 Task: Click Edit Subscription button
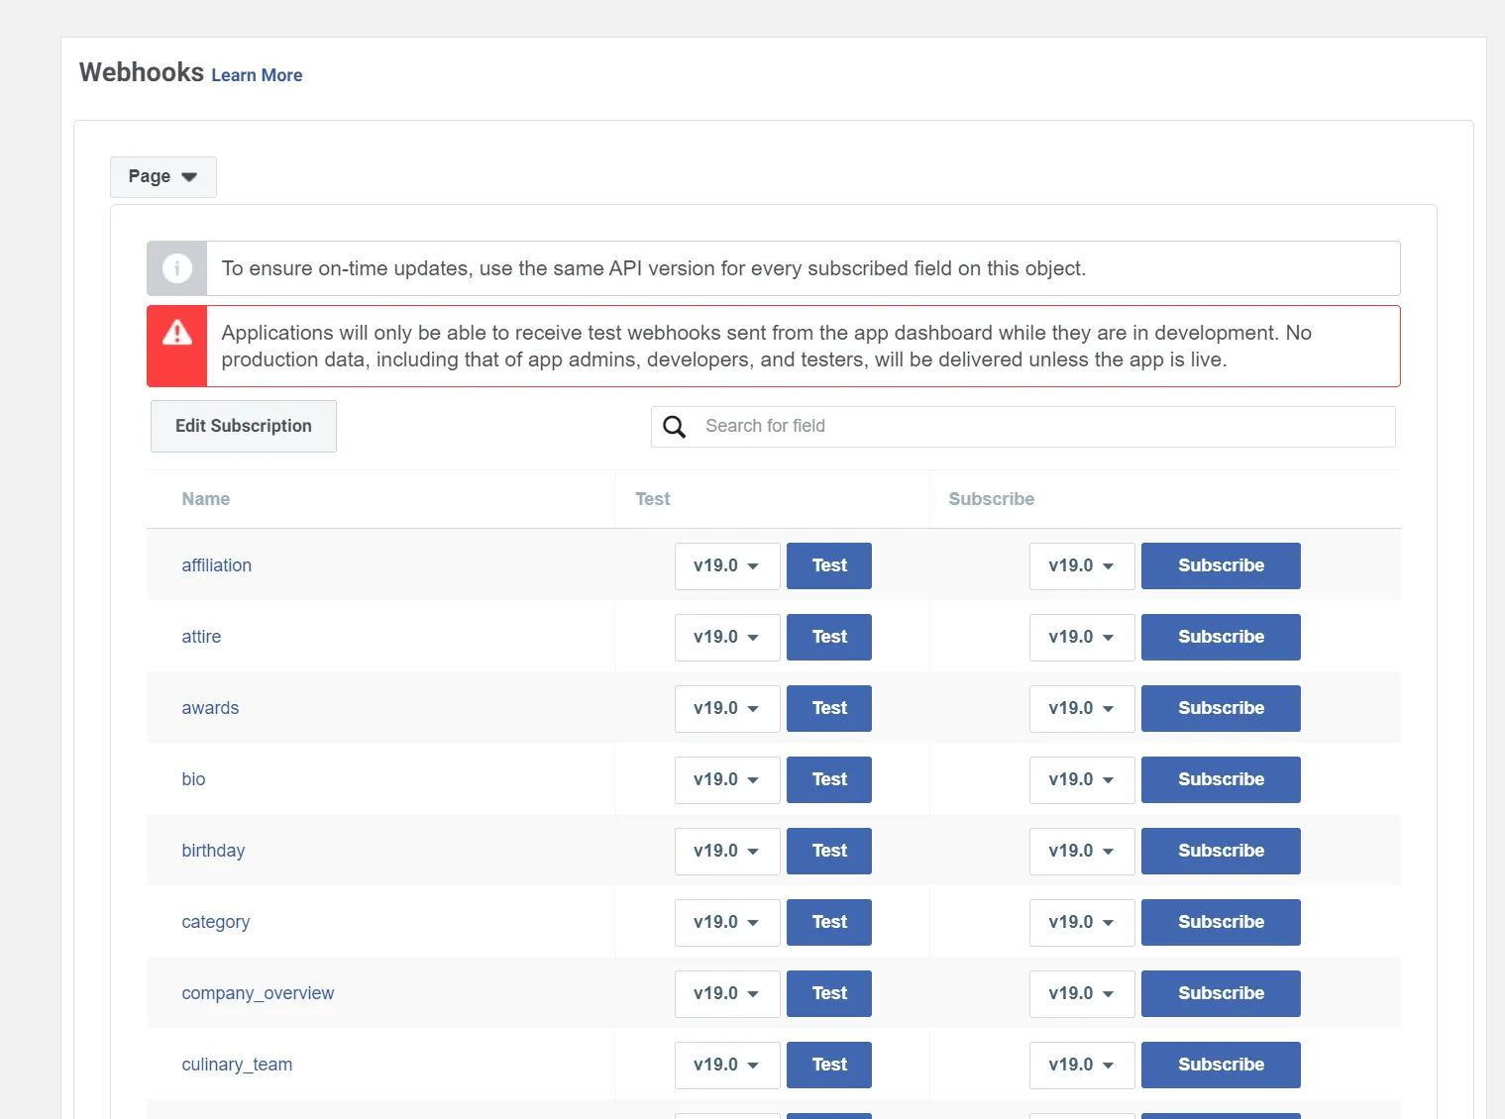click(244, 426)
